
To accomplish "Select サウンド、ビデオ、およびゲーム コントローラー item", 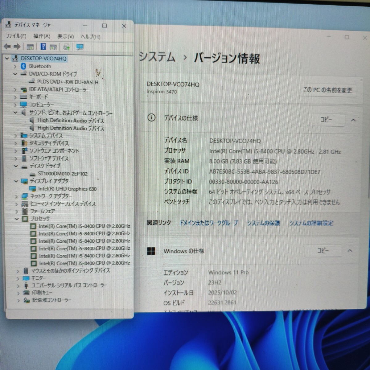I will tap(71, 113).
